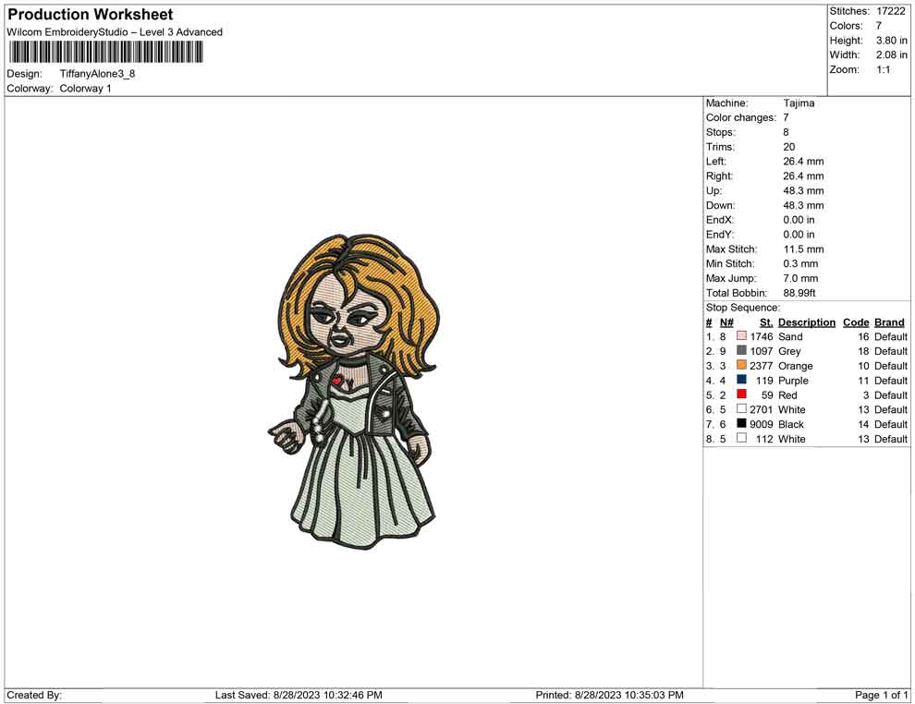Click the Production Worksheet title

91,15
